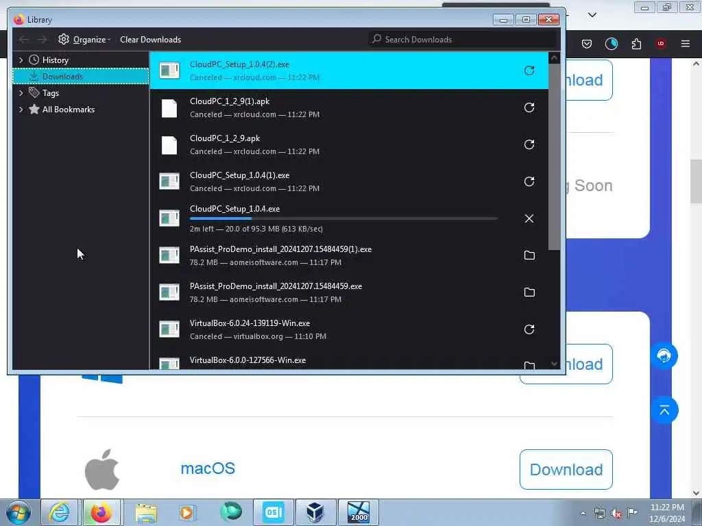Retry CloudPC_1_2_9.apk download
The image size is (702, 526).
(529, 145)
